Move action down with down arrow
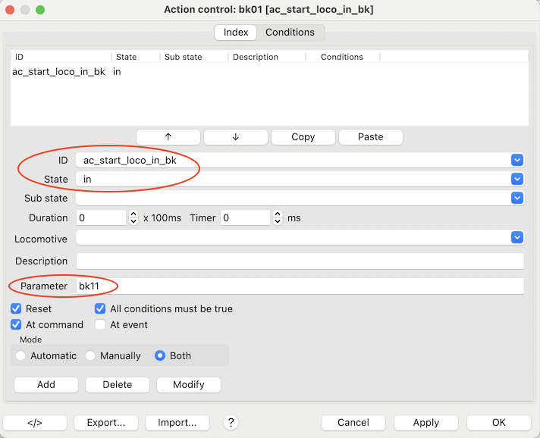The image size is (540, 438). [236, 137]
